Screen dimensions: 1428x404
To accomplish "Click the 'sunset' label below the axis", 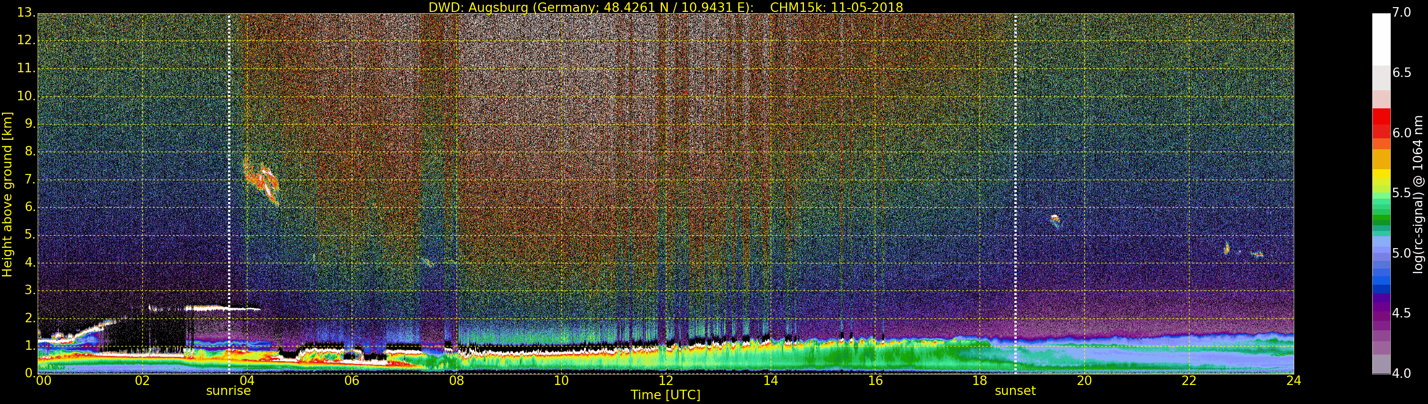I will point(1015,391).
